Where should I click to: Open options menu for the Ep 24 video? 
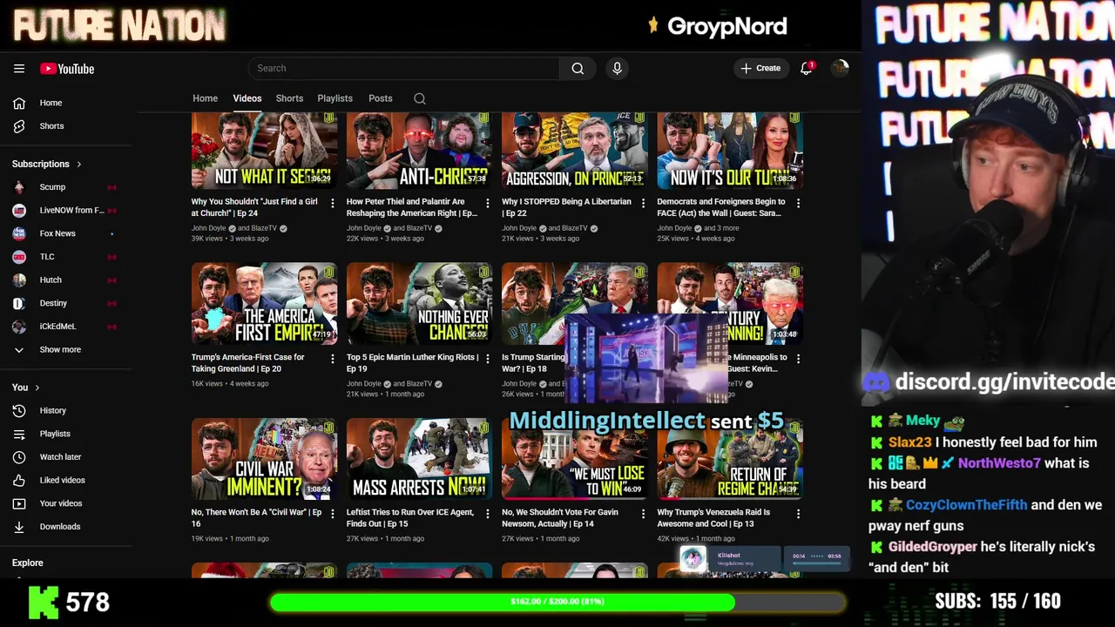[x=332, y=203]
